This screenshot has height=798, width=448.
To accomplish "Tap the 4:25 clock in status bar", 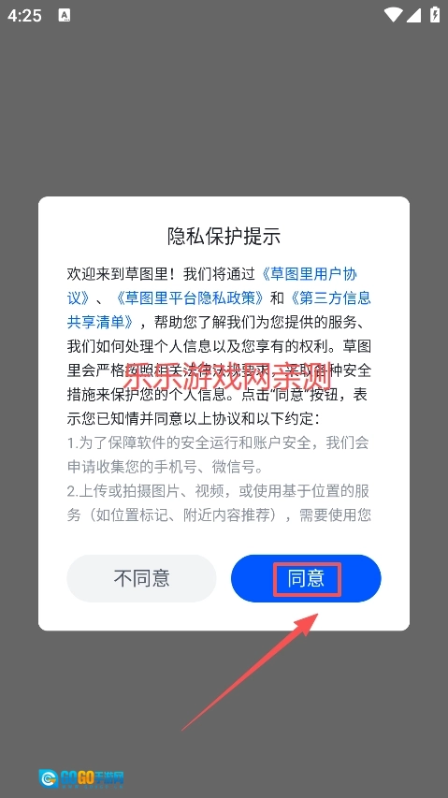I will [x=24, y=15].
